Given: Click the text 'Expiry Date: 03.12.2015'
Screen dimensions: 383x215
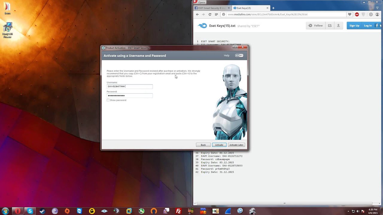Looking at the screenshot, I should [x=218, y=162].
